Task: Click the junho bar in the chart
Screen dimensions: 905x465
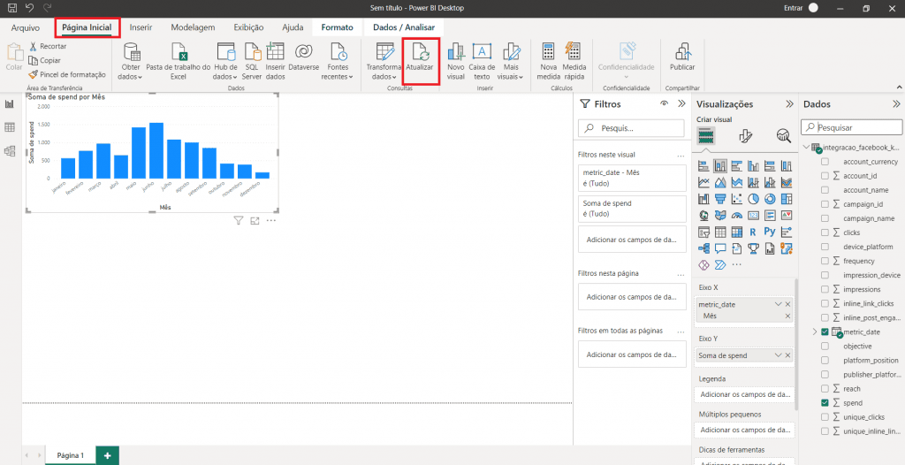Action: pos(156,149)
